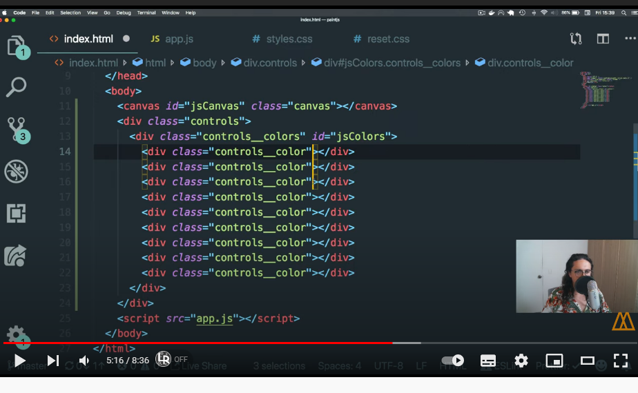Click the webcam overlay of the presenter

577,276
